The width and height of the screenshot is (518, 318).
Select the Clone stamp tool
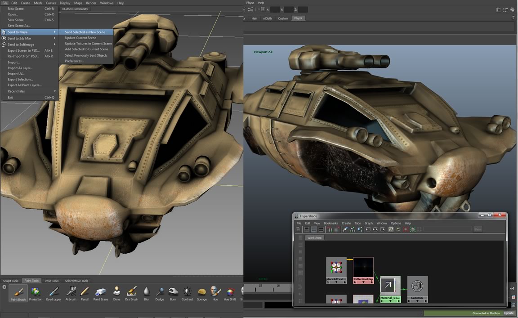click(x=116, y=293)
